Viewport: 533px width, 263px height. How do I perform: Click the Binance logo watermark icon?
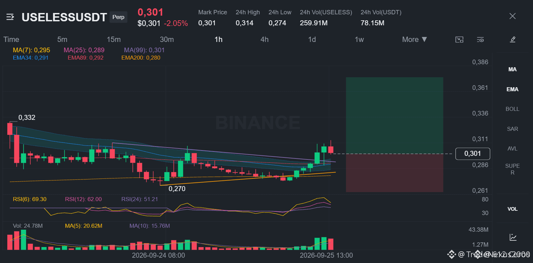click(451, 255)
